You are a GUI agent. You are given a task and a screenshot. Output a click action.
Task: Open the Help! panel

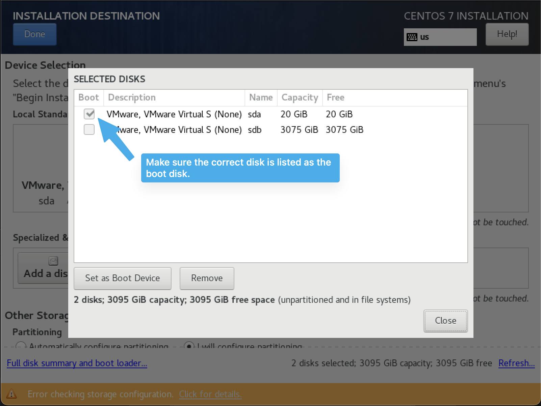[x=507, y=34]
